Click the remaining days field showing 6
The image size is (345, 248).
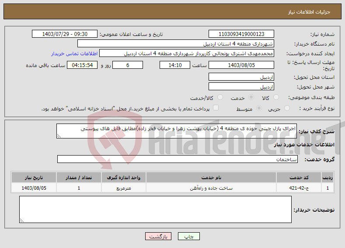click(128, 65)
